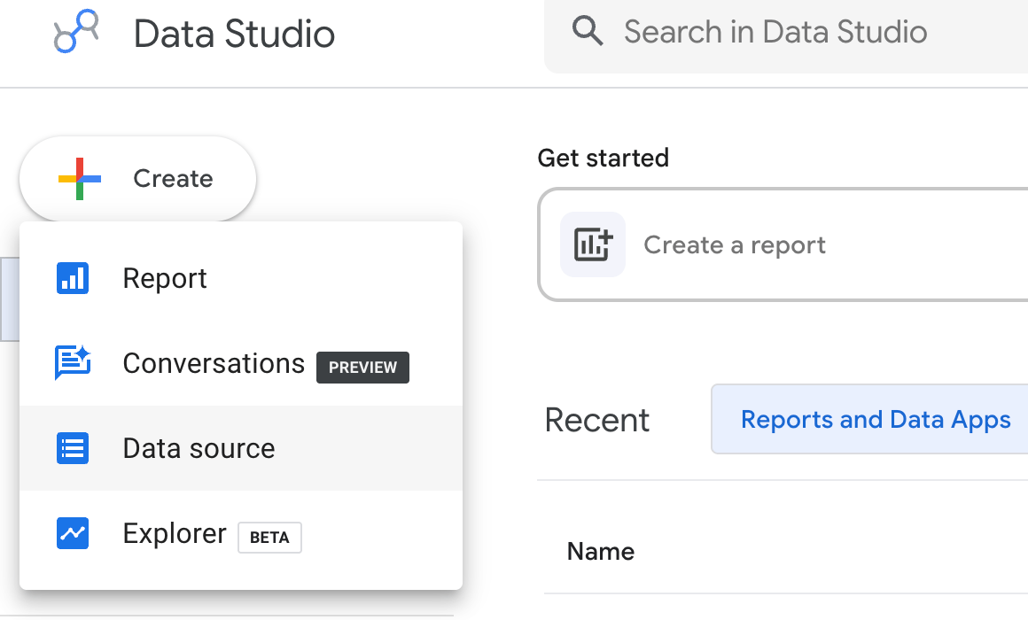The width and height of the screenshot is (1028, 620).
Task: Click the Explorer line chart icon
Action: (72, 533)
